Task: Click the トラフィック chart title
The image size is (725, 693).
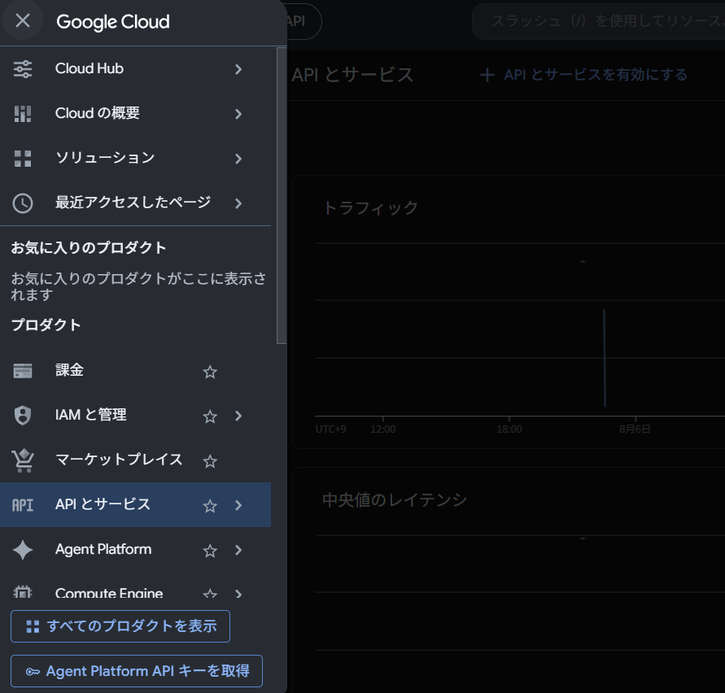Action: pyautogui.click(x=370, y=207)
